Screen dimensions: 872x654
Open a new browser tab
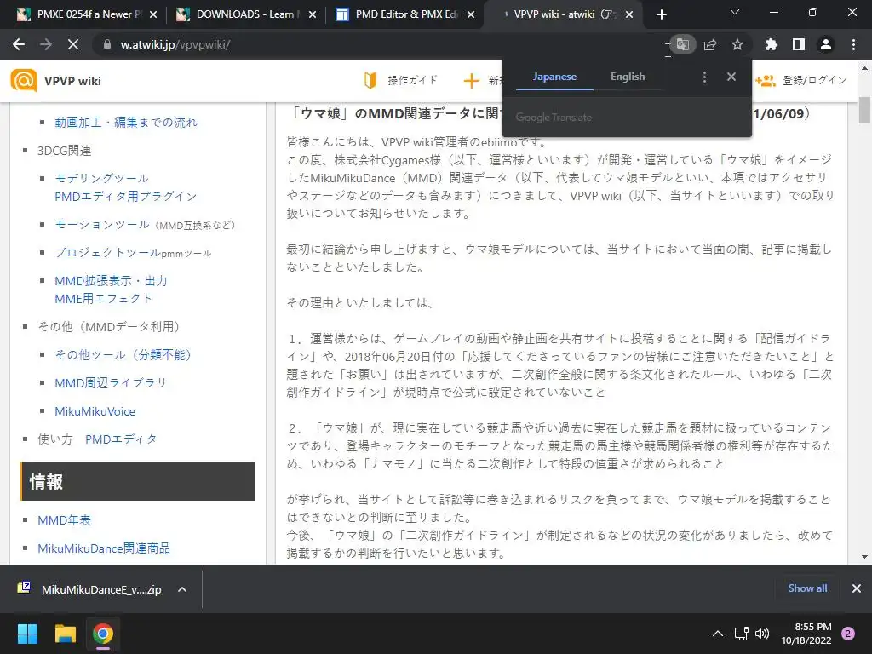pos(661,14)
